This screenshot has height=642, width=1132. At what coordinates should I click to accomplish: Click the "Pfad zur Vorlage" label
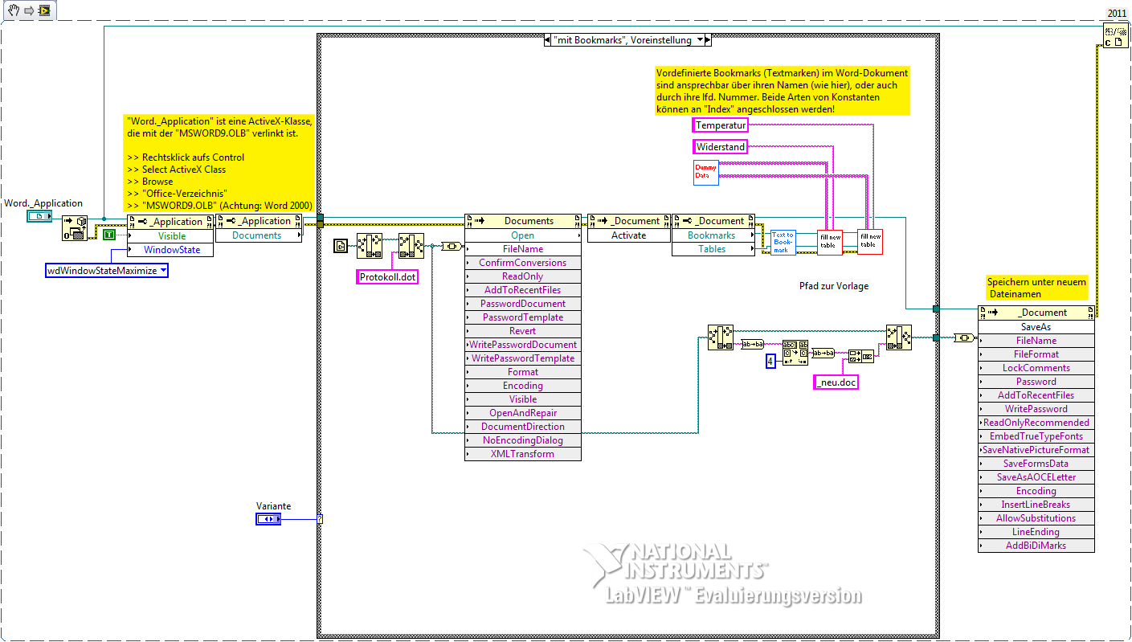coord(834,286)
